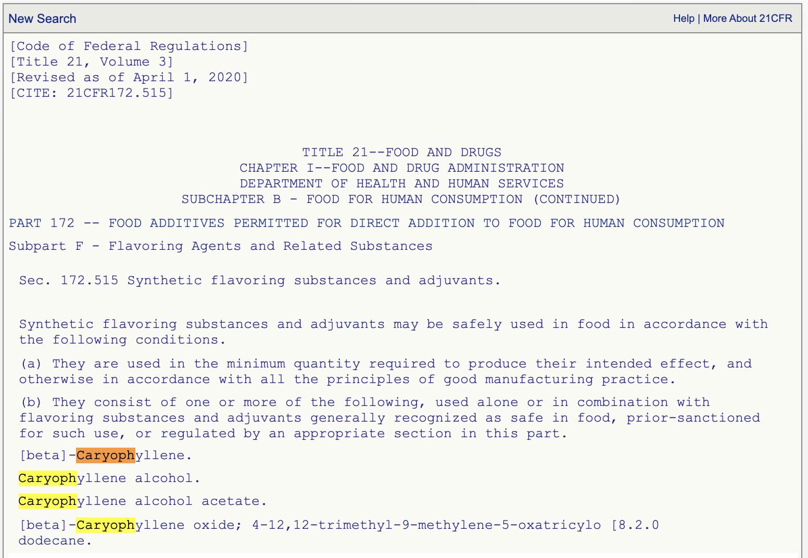Click the 'SUBCHAPTER B' heading line

pyautogui.click(x=401, y=199)
